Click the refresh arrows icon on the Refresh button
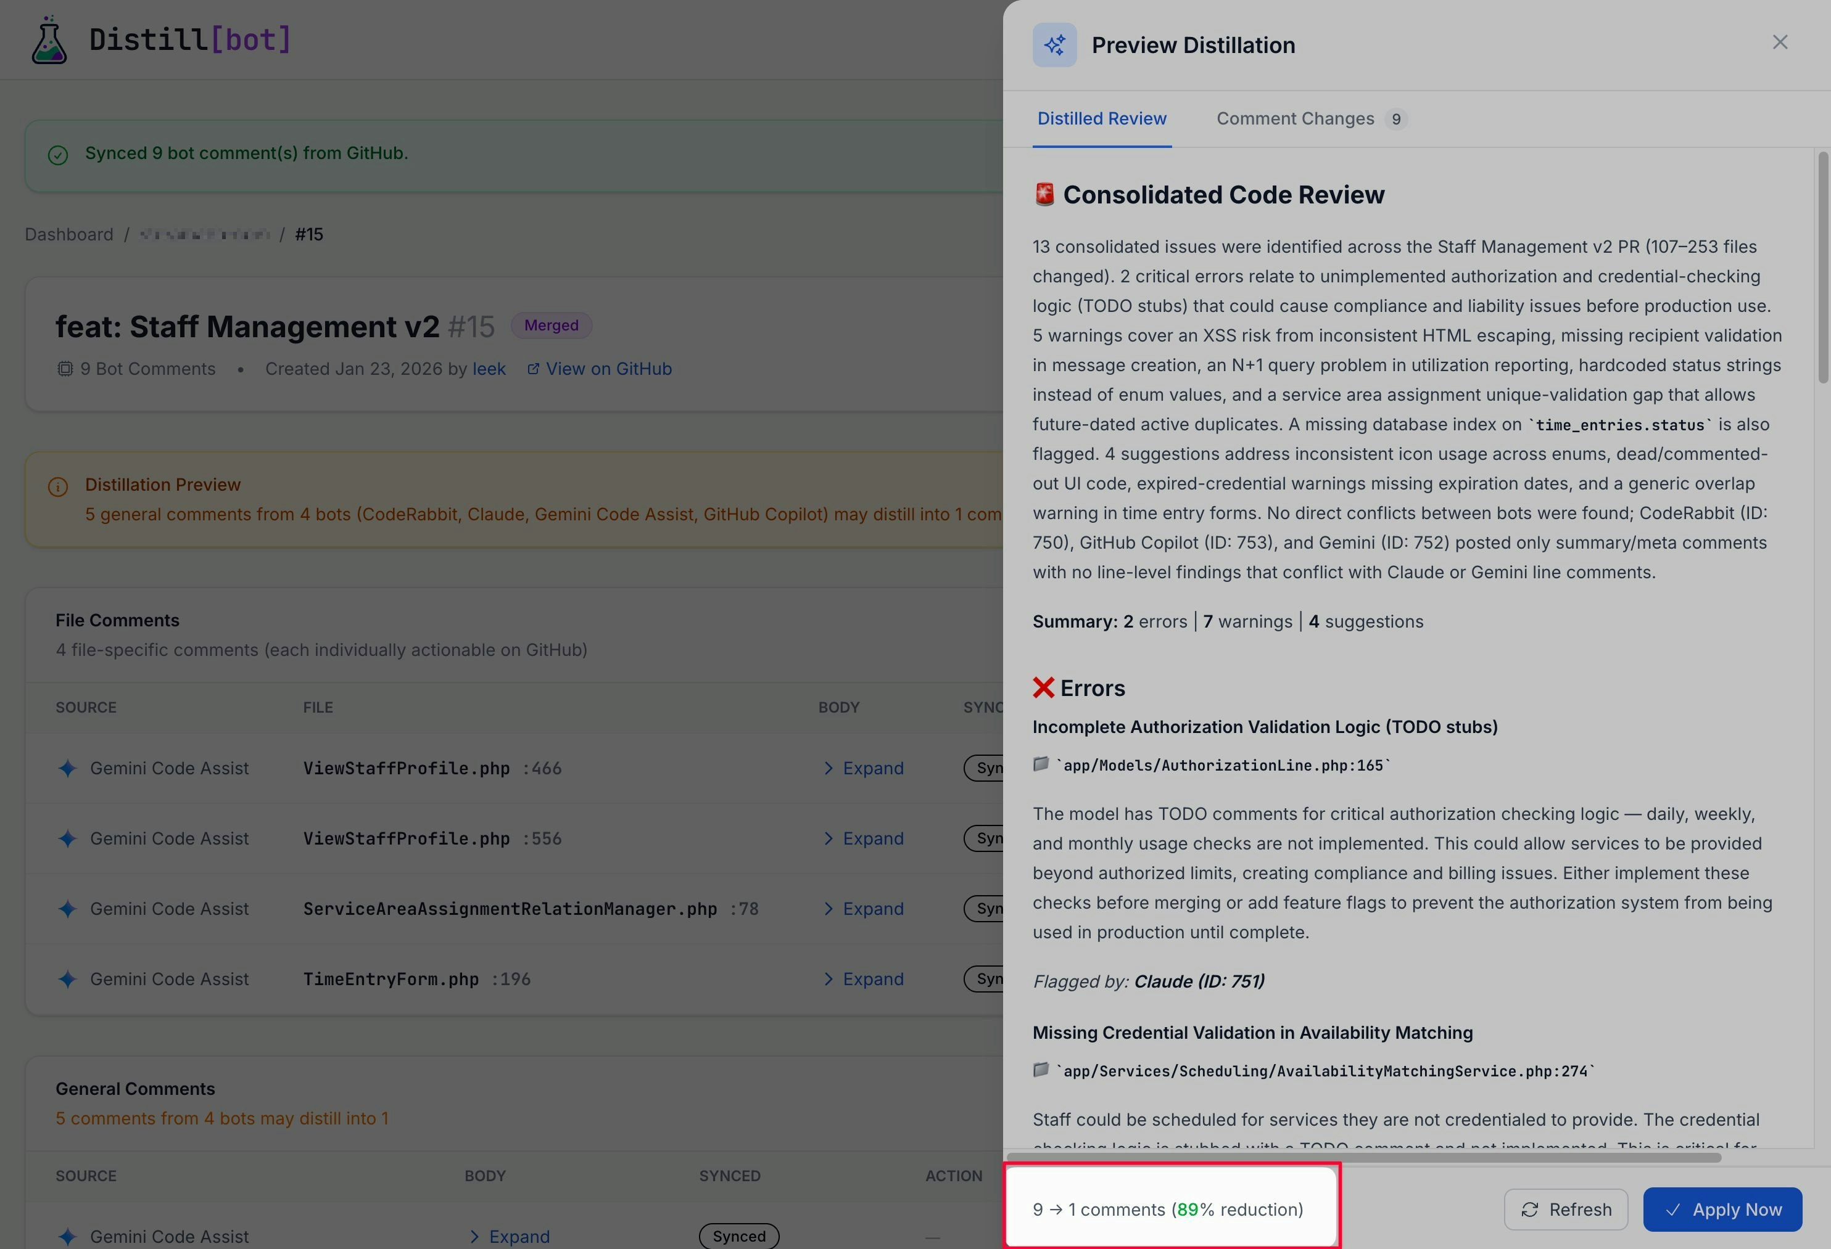The height and width of the screenshot is (1249, 1831). (x=1529, y=1210)
